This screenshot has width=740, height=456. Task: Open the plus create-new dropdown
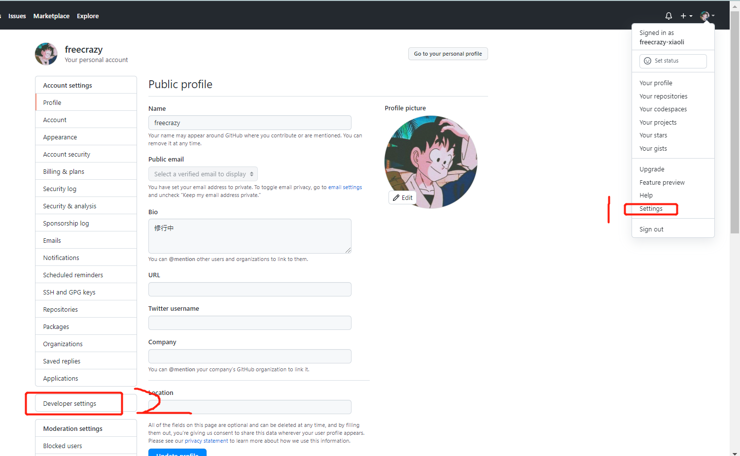(686, 16)
